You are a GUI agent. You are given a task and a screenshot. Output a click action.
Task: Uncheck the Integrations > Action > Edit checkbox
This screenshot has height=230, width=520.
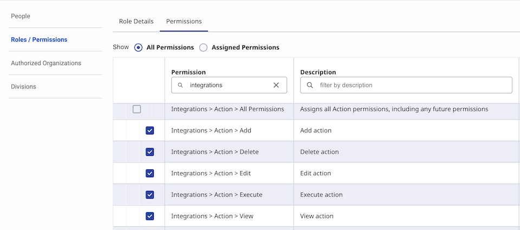pyautogui.click(x=150, y=173)
